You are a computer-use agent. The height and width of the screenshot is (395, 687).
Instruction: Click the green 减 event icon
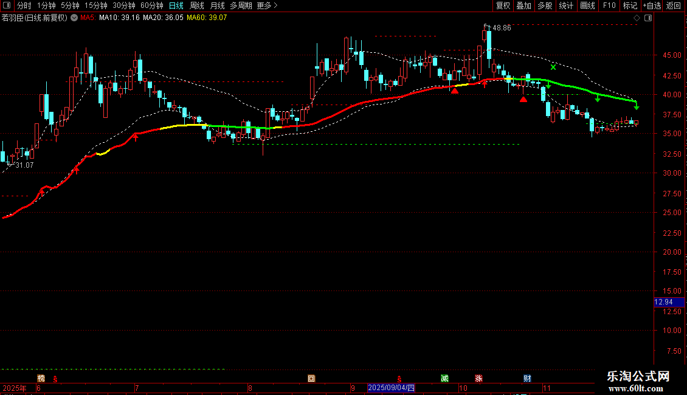click(444, 379)
